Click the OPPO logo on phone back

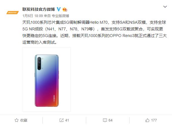pyautogui.click(x=54, y=98)
